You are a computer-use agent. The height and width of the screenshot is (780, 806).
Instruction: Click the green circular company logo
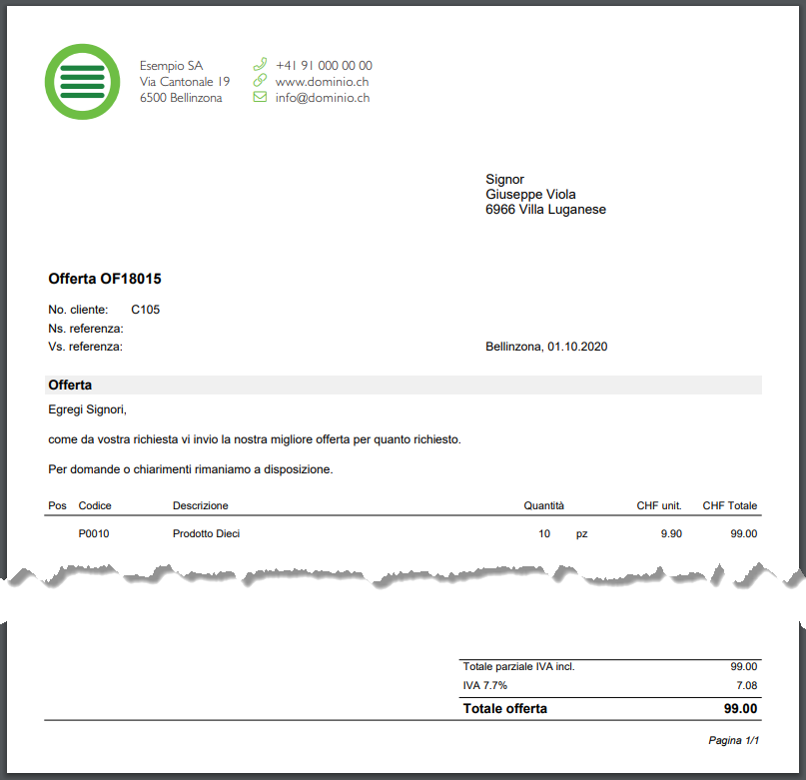(82, 82)
